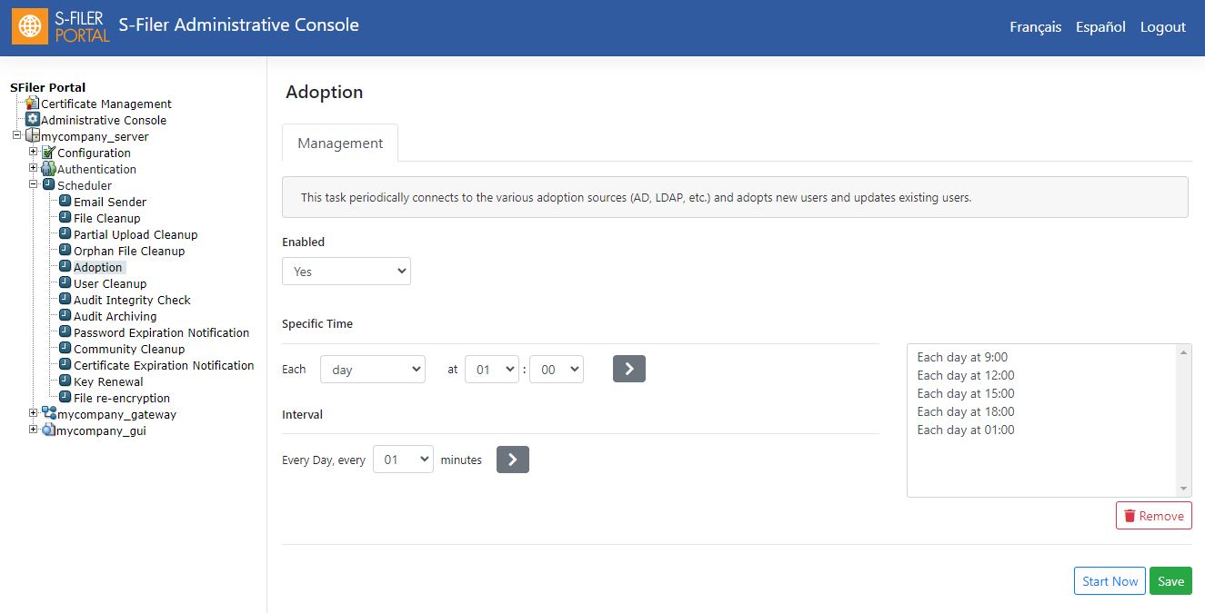
Task: Click the Partial Upload Cleanup clock icon
Action: coord(65,234)
